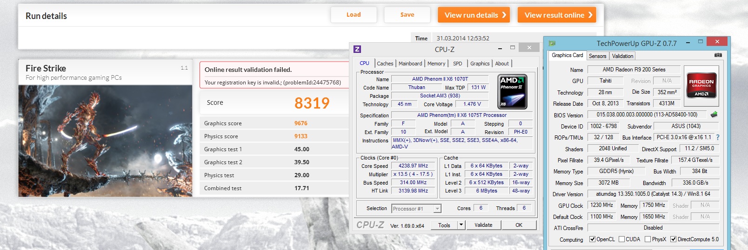Click the Multiplier x 13.5 value
The image size is (748, 250).
point(413,174)
